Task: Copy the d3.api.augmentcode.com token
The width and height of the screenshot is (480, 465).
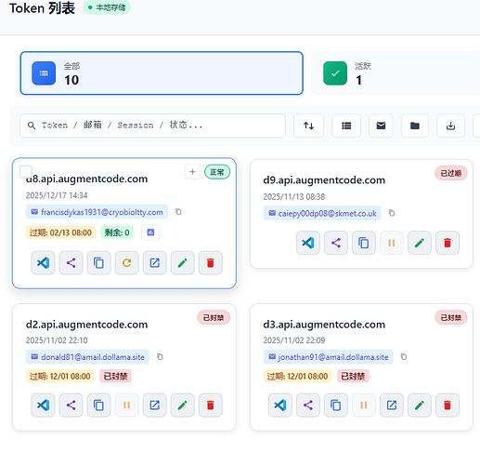Action: (336, 405)
